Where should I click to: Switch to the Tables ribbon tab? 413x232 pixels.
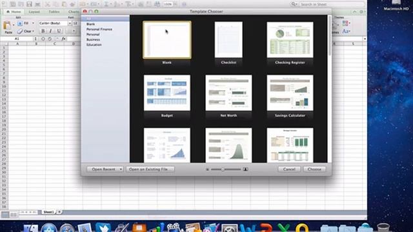click(x=54, y=12)
